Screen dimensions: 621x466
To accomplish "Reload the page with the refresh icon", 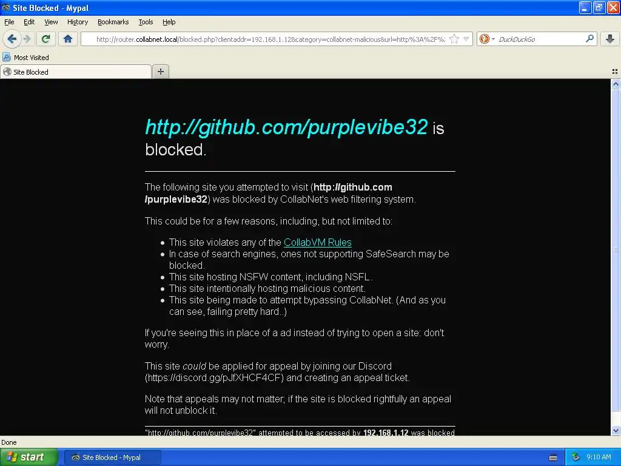I will (46, 39).
